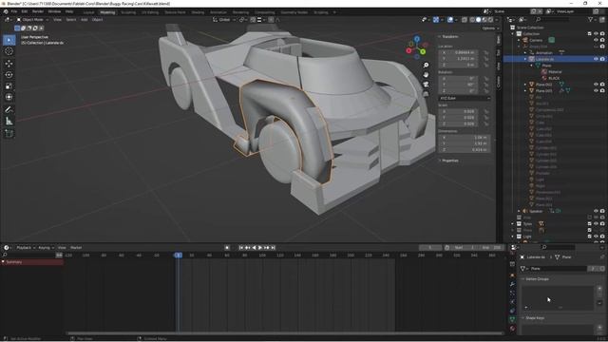This screenshot has height=342, width=608.
Task: Disable Plane.002 object in renders
Action: pos(602,85)
